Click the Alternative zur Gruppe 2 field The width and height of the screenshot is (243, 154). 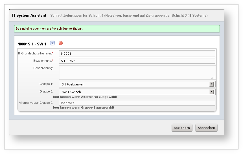pyautogui.click(x=137, y=103)
